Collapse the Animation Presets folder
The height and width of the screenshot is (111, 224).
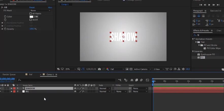193,39
